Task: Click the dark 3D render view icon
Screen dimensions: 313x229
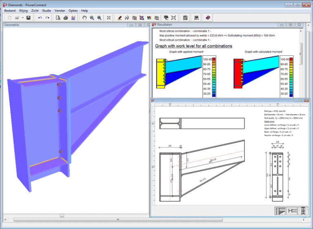Action: [x=166, y=18]
